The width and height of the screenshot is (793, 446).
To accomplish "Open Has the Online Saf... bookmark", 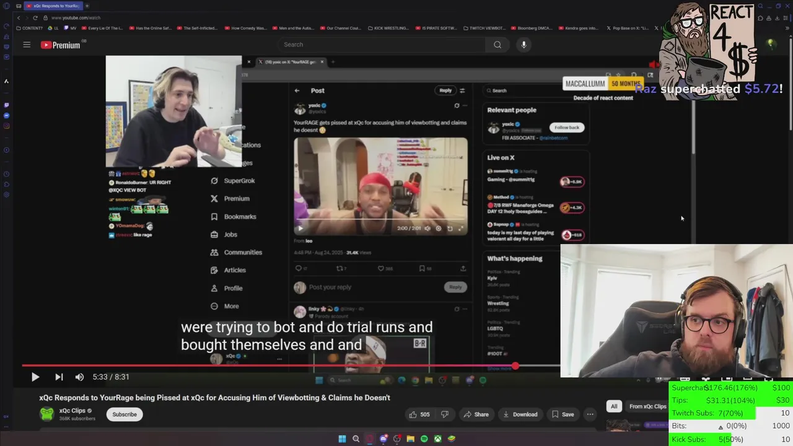I will pyautogui.click(x=150, y=28).
